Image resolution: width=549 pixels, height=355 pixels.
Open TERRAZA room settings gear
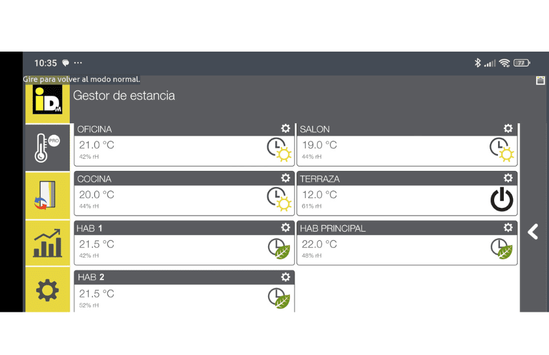coord(508,178)
